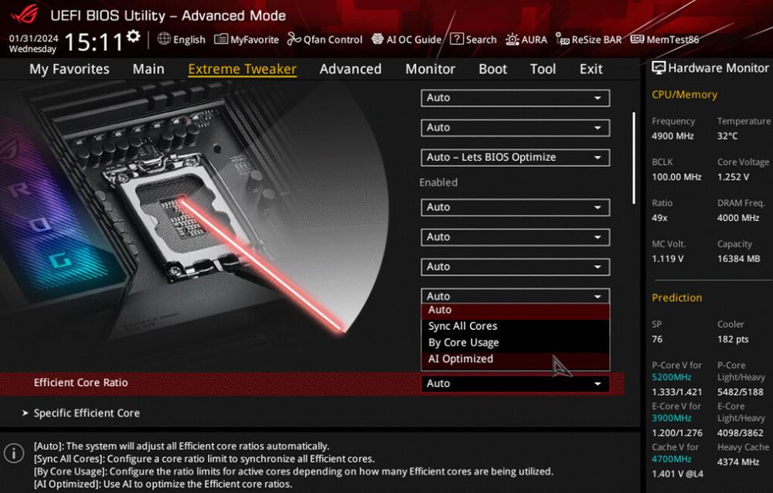Click the 3900MHz E-Core prediction value

click(672, 418)
